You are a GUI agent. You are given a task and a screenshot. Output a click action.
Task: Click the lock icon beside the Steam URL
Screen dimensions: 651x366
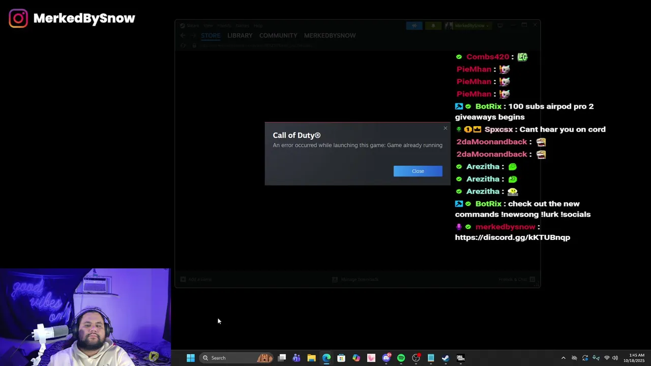coord(194,45)
